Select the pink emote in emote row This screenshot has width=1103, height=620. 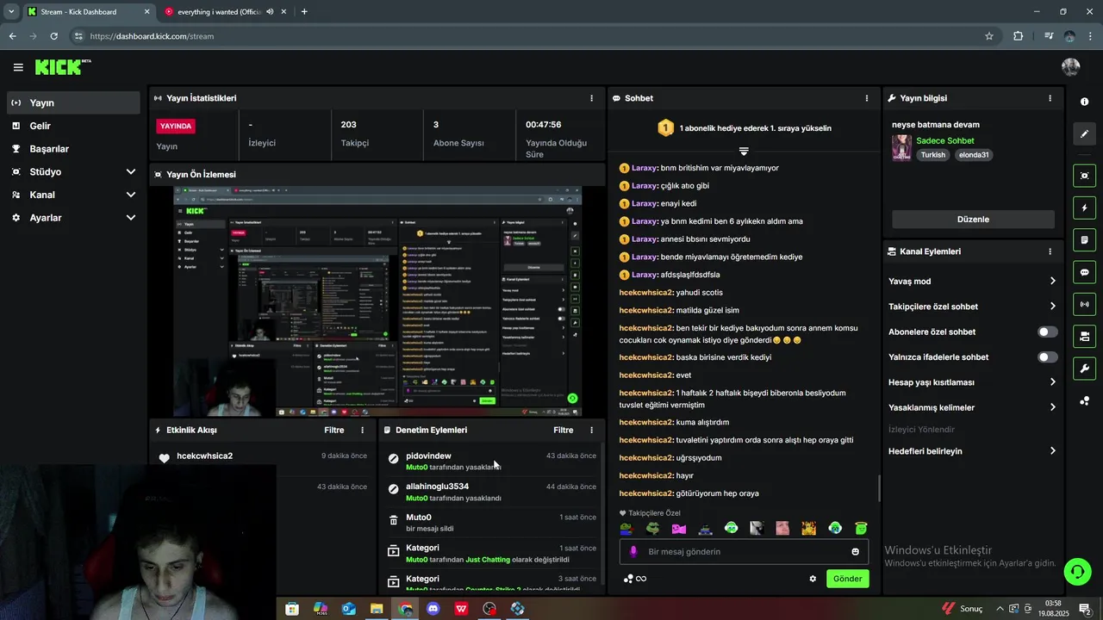(x=679, y=528)
